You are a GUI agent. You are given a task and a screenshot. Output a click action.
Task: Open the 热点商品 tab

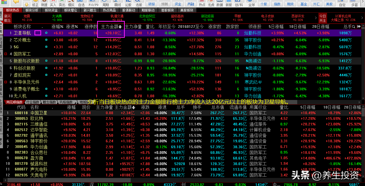pos(109,10)
